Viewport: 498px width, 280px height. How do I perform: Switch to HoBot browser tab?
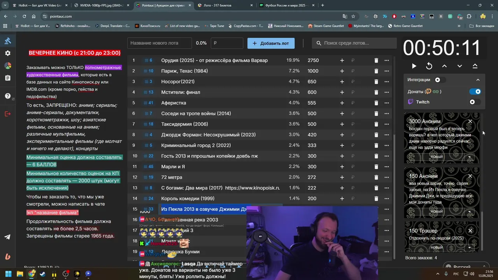click(40, 5)
